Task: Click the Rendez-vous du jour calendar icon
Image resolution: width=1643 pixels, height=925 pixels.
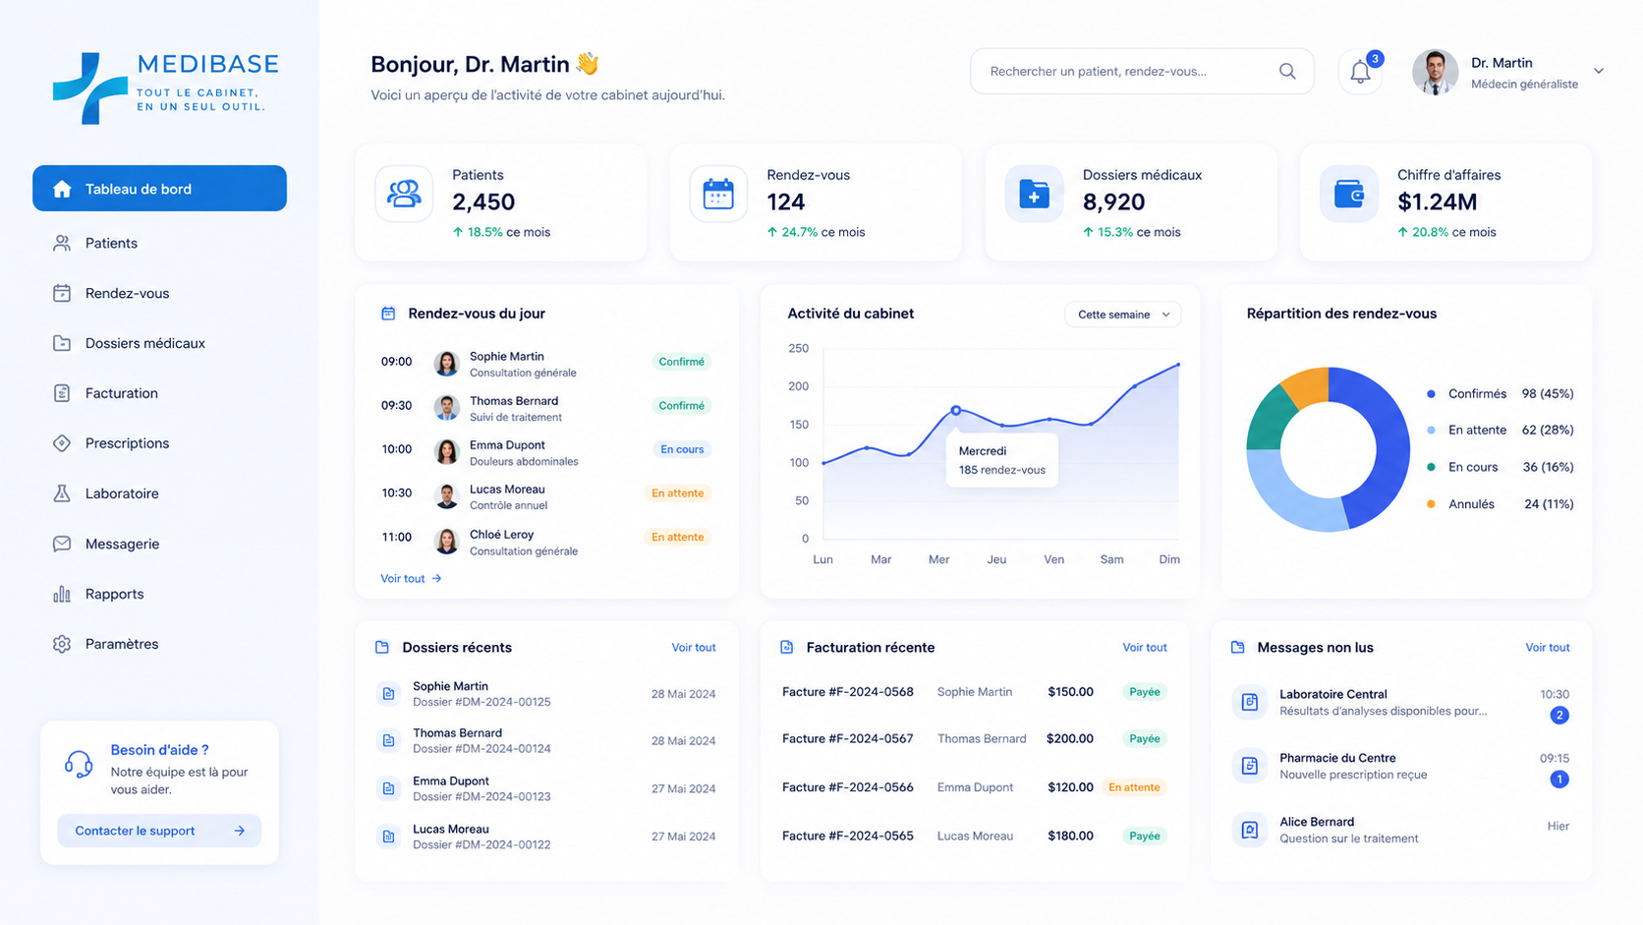Action: pos(388,314)
